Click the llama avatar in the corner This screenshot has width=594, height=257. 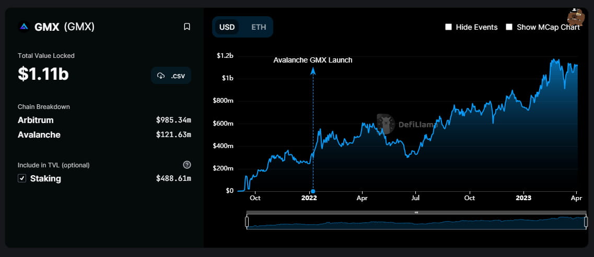tap(575, 18)
